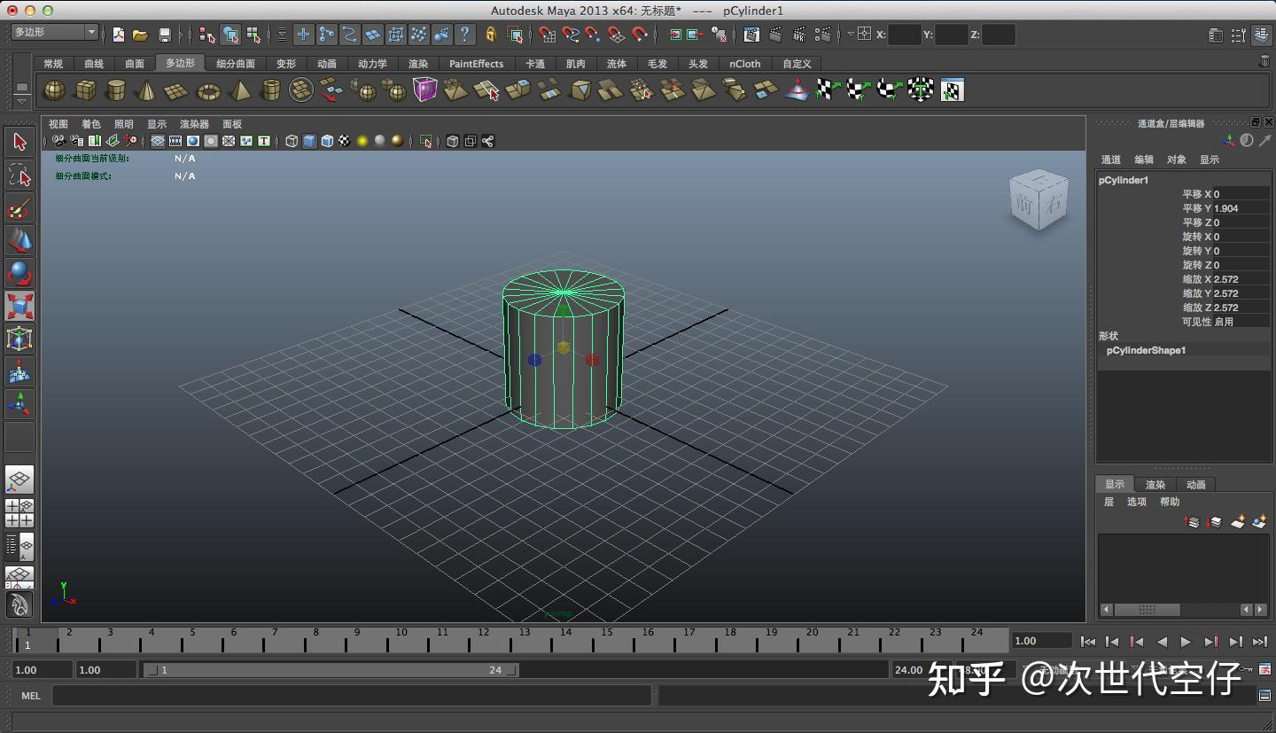This screenshot has height=733, width=1276.
Task: Toggle the grid display in the viewport toolbar
Action: (x=156, y=140)
